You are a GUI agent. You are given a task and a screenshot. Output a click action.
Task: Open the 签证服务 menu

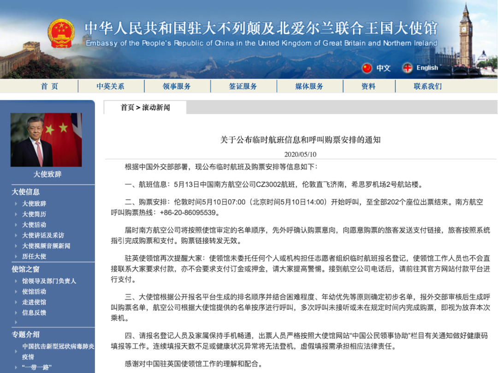[x=243, y=86]
